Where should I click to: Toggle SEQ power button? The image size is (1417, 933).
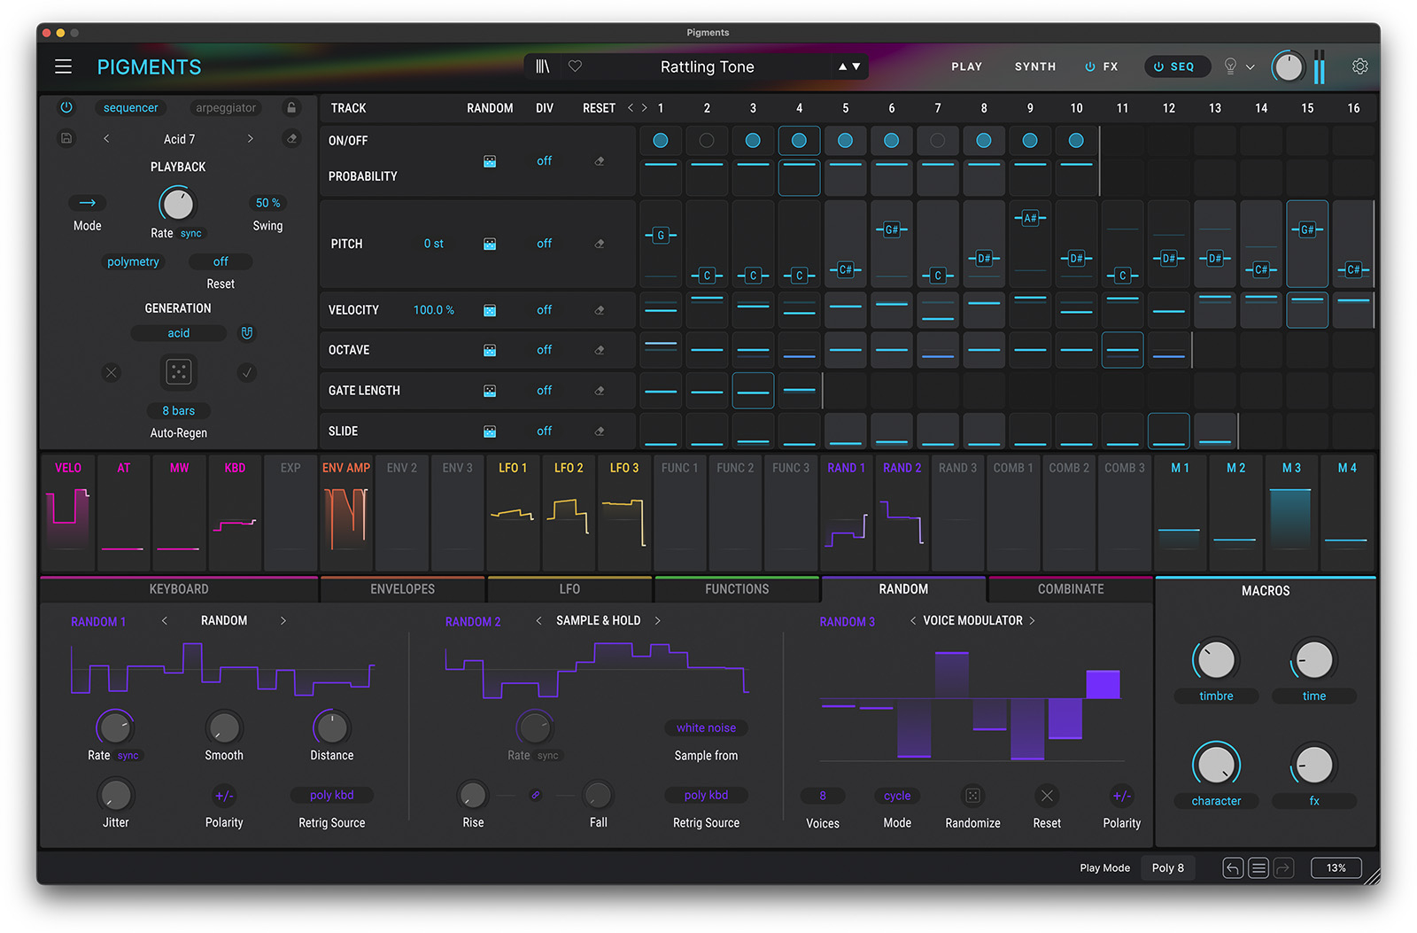click(x=1158, y=66)
